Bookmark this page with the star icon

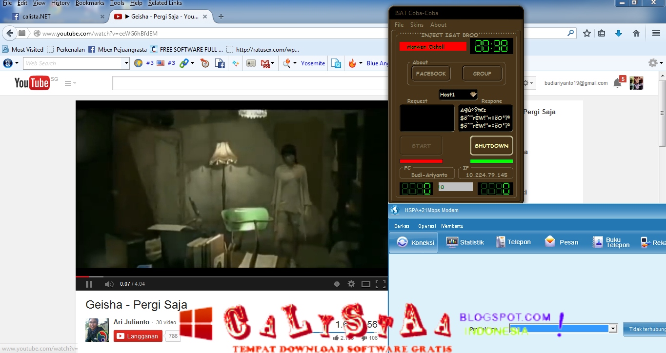coord(587,34)
